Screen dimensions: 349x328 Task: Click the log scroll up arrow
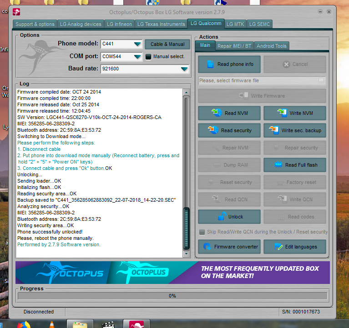click(186, 92)
